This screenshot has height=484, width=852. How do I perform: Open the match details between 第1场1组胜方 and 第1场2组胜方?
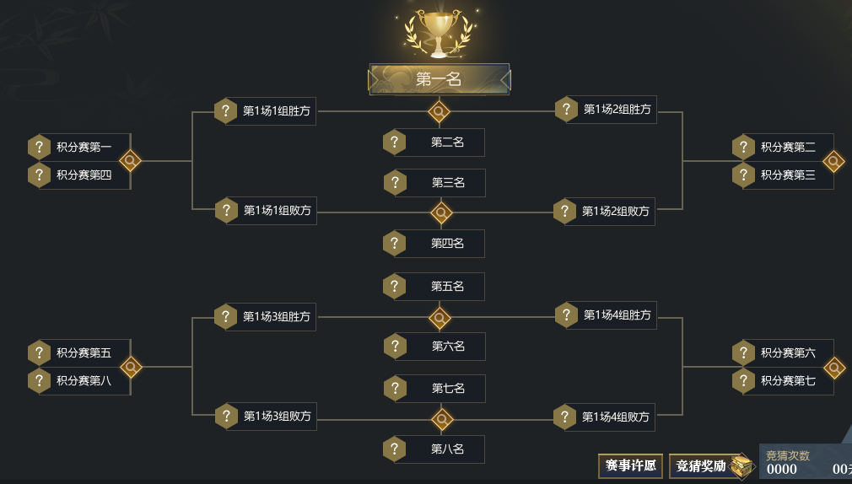(x=439, y=112)
